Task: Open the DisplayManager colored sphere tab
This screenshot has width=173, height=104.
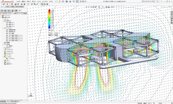Action: (16, 11)
